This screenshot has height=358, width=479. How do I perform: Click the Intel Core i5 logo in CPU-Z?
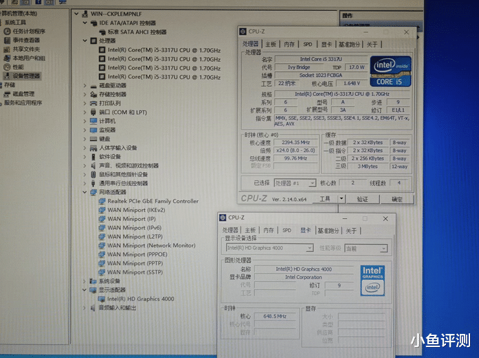(x=391, y=71)
